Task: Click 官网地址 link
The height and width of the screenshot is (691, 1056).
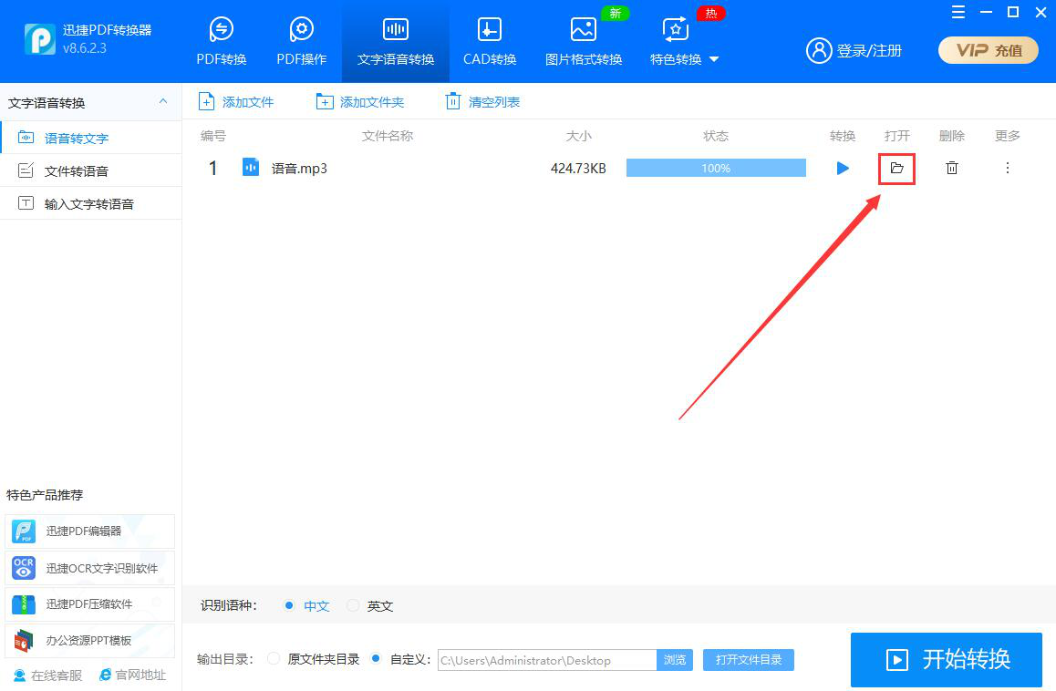Action: pyautogui.click(x=132, y=675)
